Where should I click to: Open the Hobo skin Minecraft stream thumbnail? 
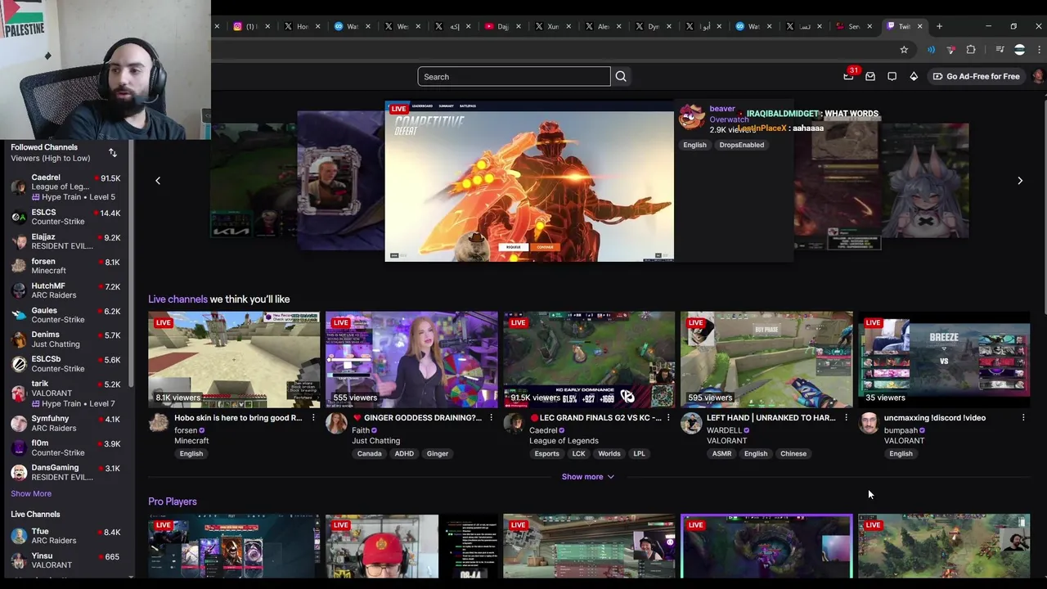tap(234, 359)
